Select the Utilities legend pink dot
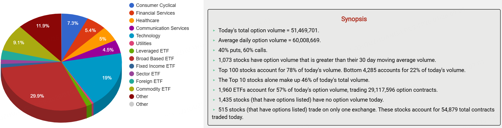Image resolution: width=502 pixels, height=128 pixels. (x=132, y=43)
